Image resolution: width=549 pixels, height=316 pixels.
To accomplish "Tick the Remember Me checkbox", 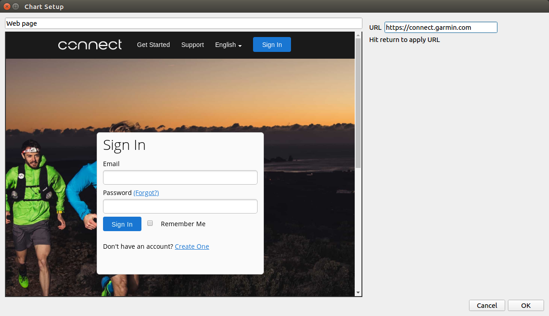I will coord(150,223).
